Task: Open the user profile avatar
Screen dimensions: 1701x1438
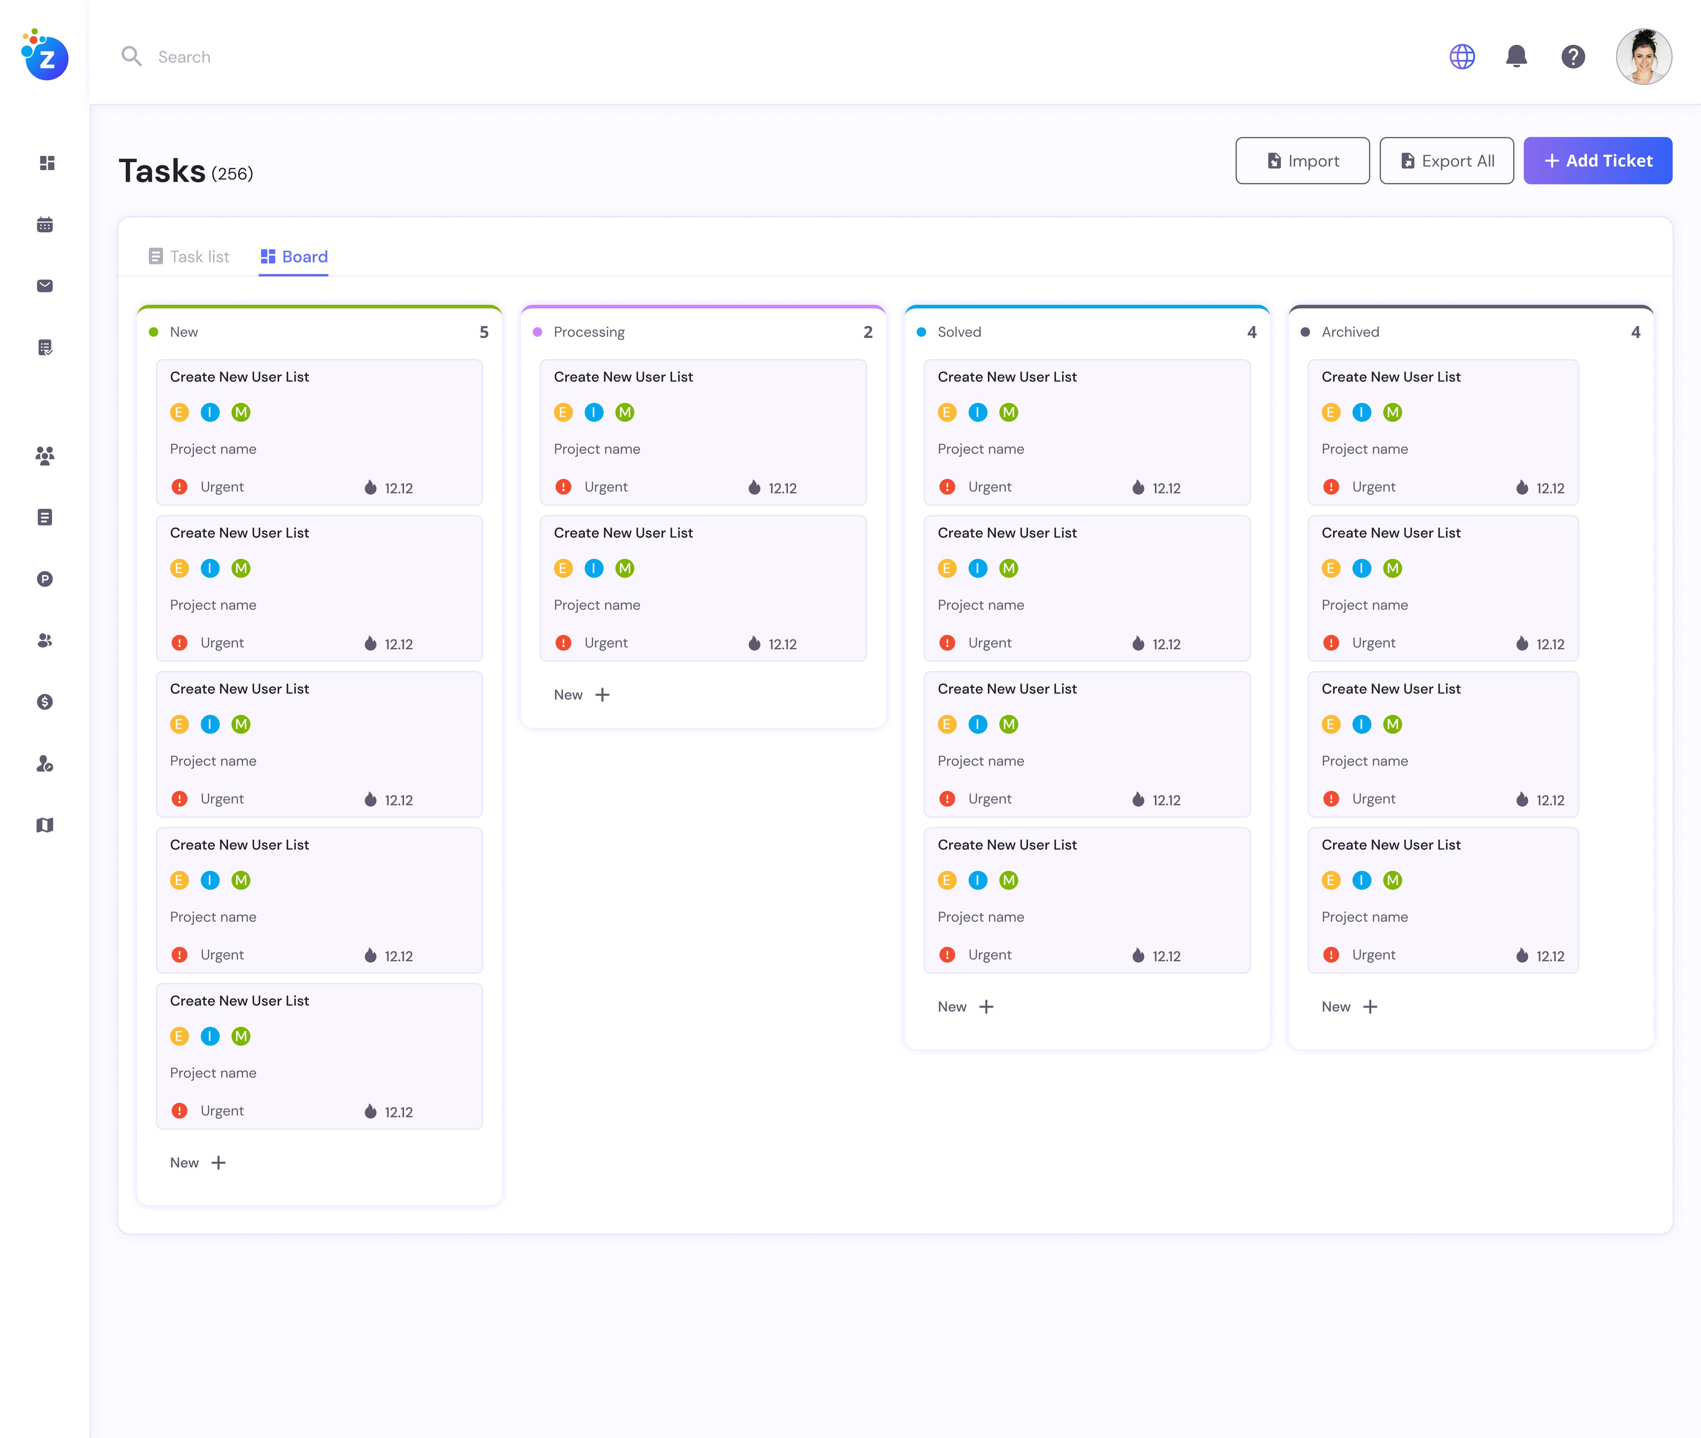Action: pos(1644,56)
